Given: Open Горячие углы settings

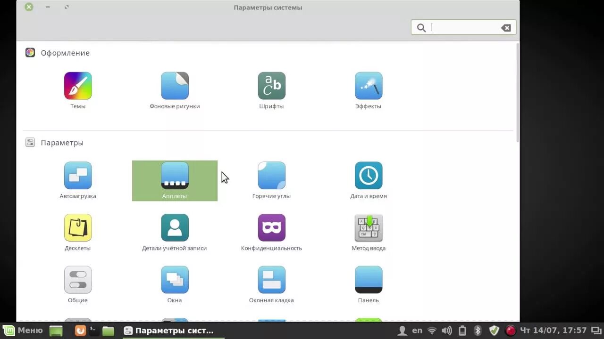Looking at the screenshot, I should [x=271, y=176].
